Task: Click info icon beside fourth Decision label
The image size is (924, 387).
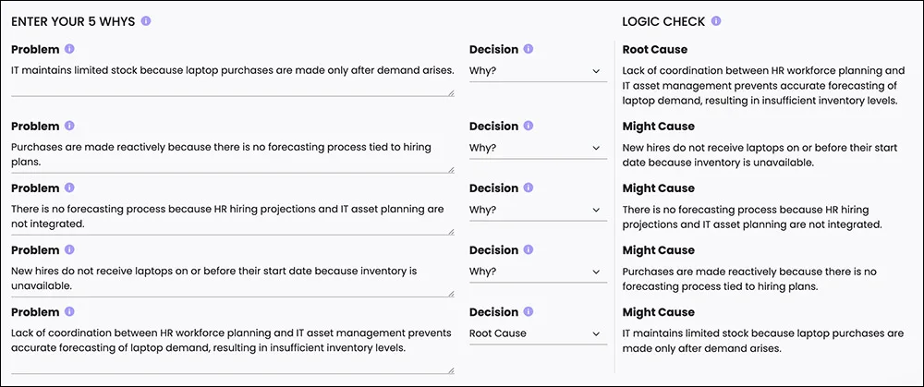Action: [528, 249]
